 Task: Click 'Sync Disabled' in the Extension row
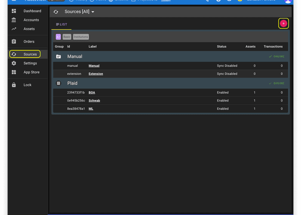coord(227,74)
